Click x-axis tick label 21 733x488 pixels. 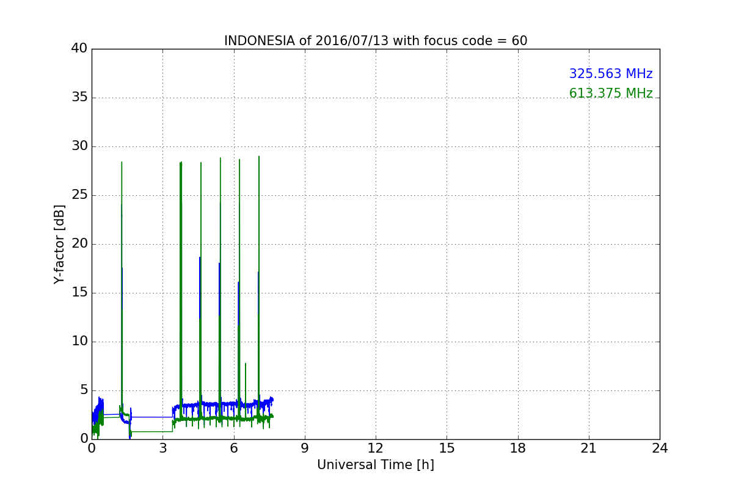click(x=589, y=448)
